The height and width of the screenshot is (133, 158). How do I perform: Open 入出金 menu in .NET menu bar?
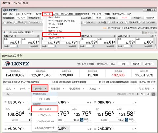[56, 14]
